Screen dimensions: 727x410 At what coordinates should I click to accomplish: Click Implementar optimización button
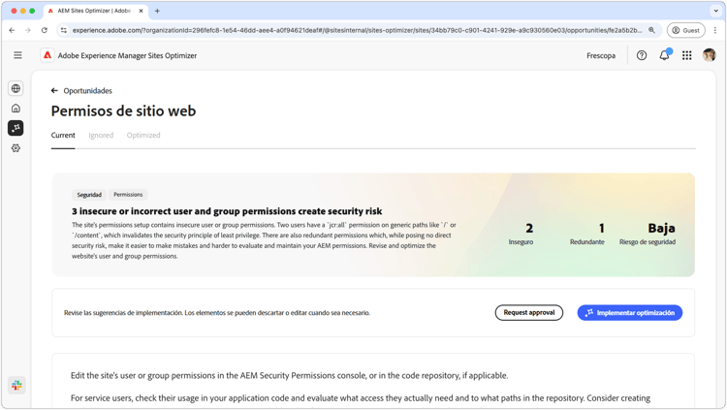point(630,313)
